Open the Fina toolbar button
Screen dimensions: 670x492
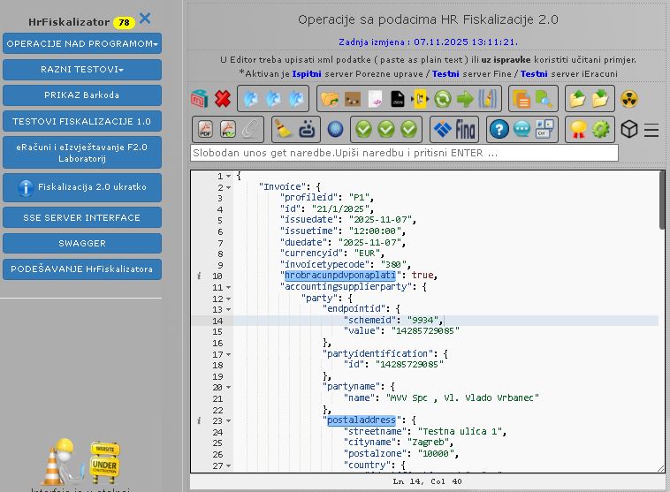click(454, 130)
